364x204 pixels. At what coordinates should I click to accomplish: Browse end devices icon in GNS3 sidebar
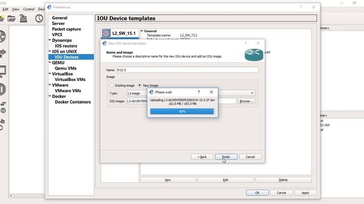pos(3,71)
